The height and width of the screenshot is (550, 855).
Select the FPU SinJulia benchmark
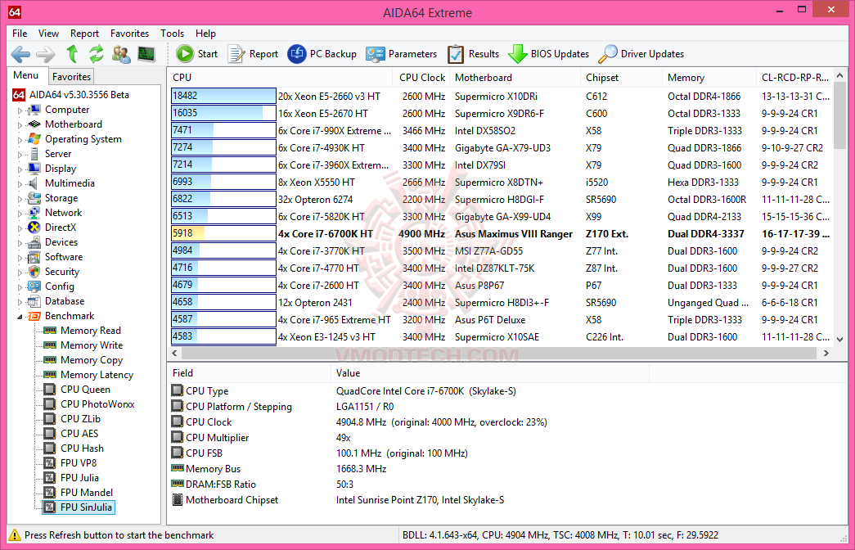pos(86,507)
